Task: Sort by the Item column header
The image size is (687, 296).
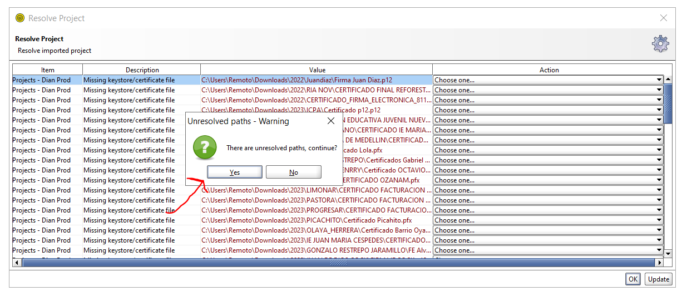Action: 48,70
